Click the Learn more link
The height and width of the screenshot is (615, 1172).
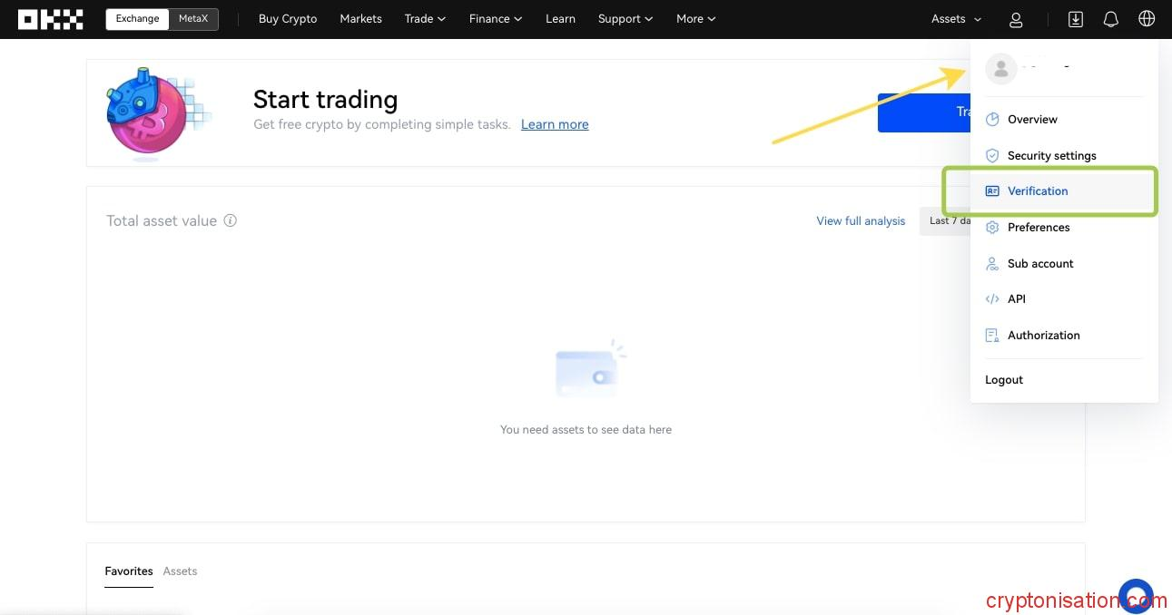(555, 124)
